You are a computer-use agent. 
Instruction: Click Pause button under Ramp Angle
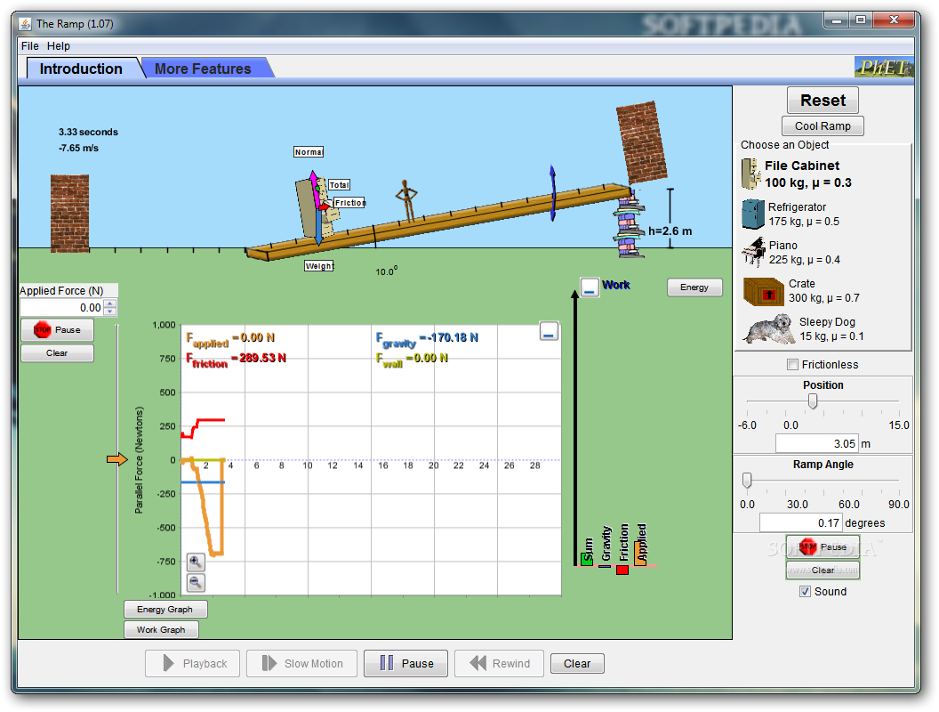click(x=823, y=546)
